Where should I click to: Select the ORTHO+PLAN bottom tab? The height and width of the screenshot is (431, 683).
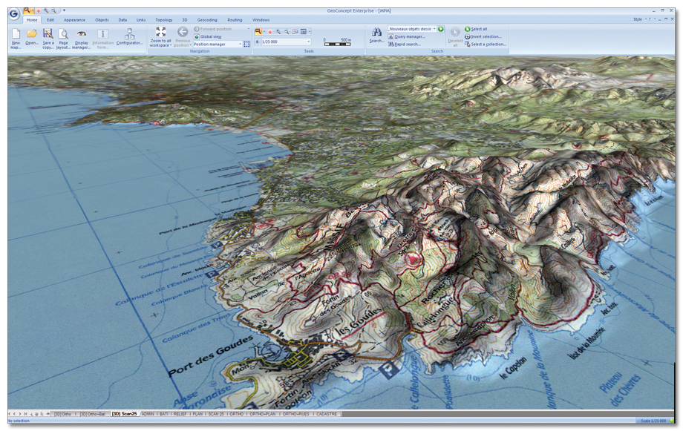point(261,413)
